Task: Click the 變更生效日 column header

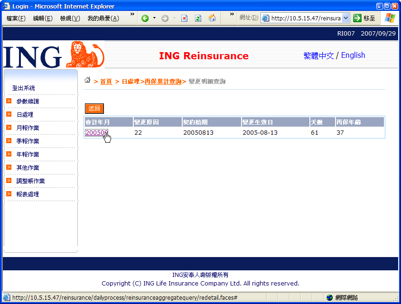Action: [x=275, y=122]
